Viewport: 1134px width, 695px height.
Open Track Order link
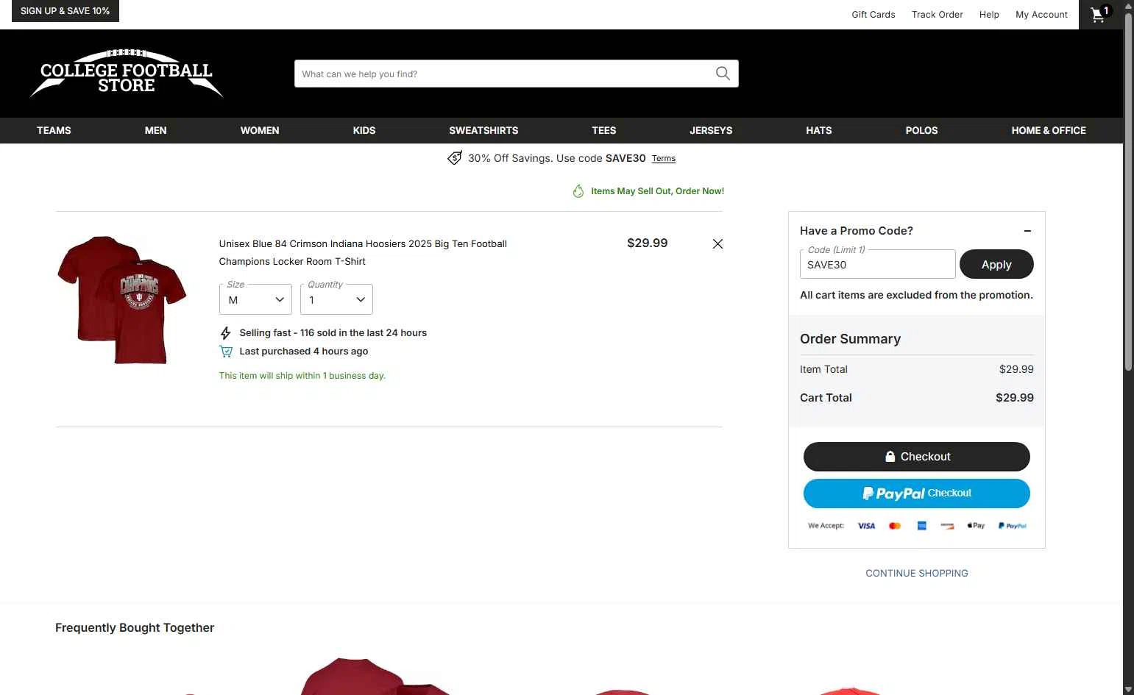coord(937,15)
